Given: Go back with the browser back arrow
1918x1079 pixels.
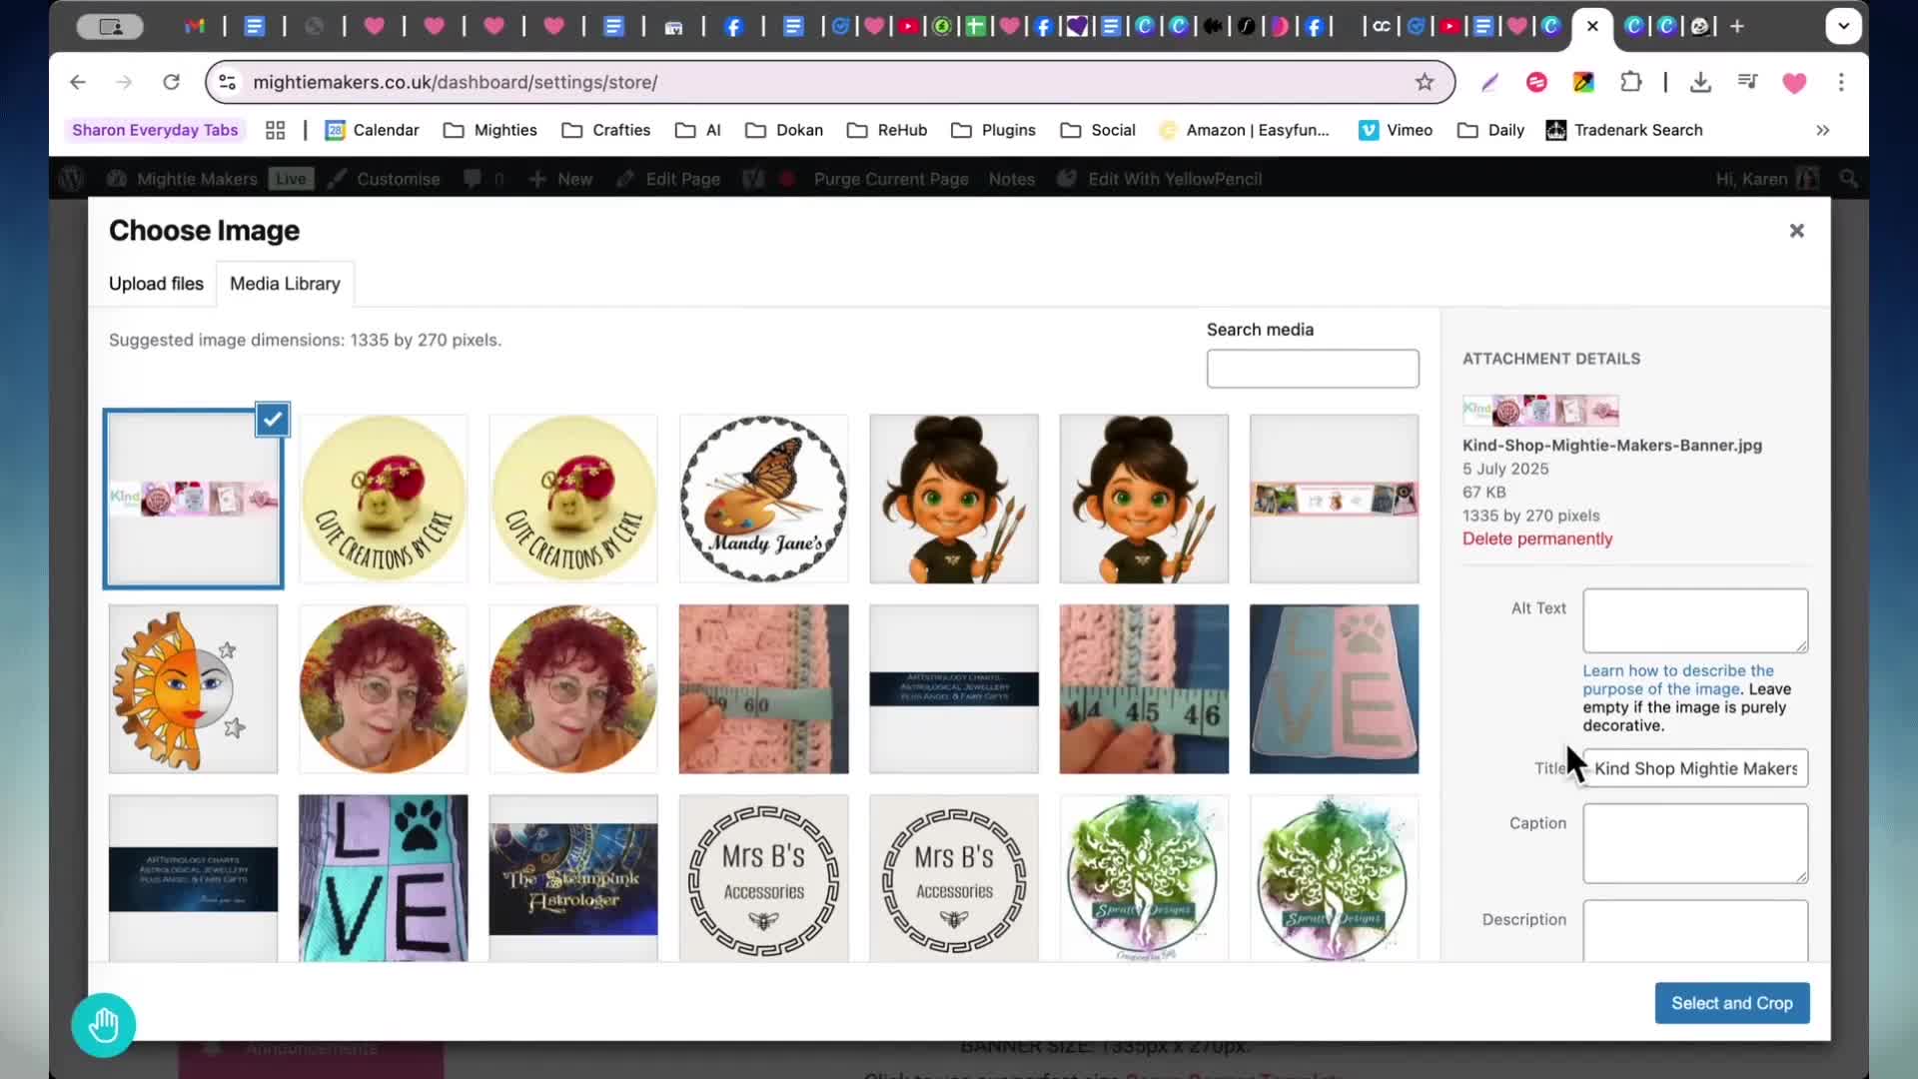Looking at the screenshot, I should coord(78,82).
